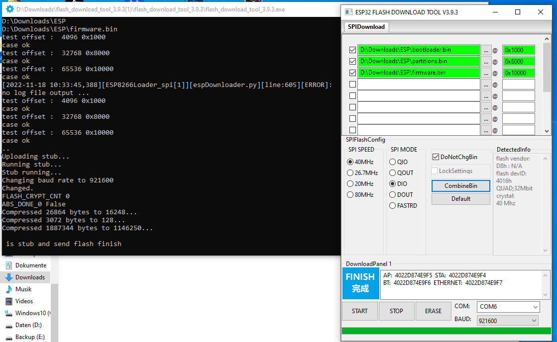The image size is (557, 342).
Task: Click the firmware.bin file path field
Action: tap(419, 73)
